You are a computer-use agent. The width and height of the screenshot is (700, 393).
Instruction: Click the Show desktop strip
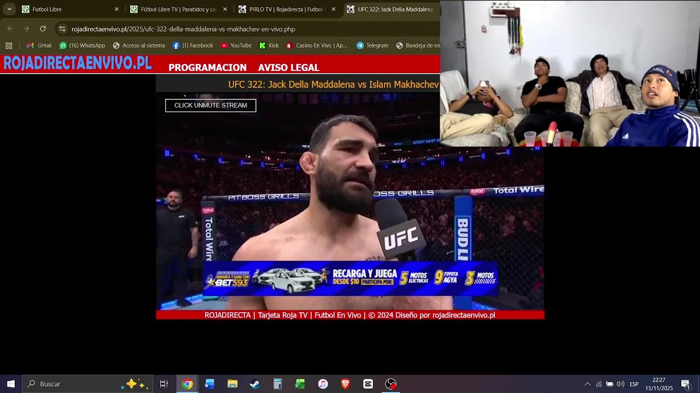click(698, 384)
